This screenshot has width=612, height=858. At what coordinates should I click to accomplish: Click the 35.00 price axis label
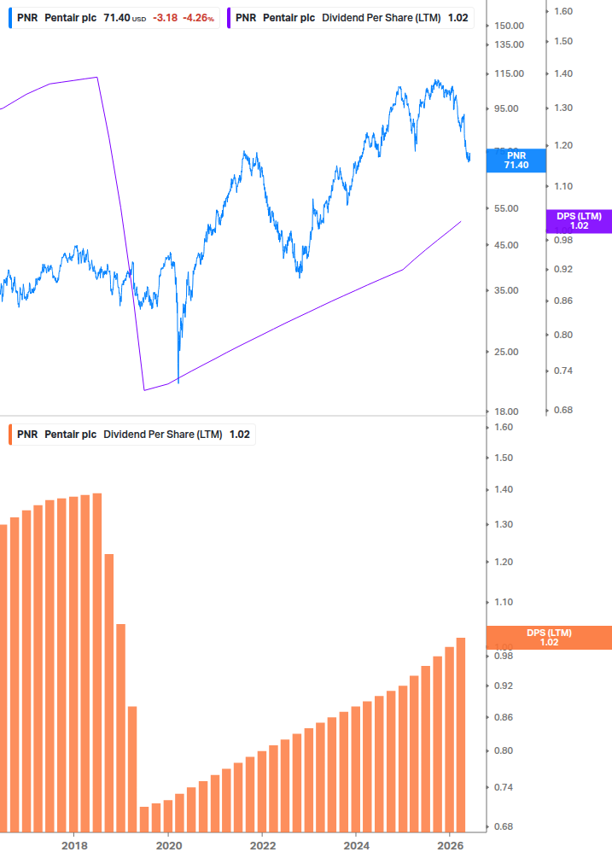(506, 290)
